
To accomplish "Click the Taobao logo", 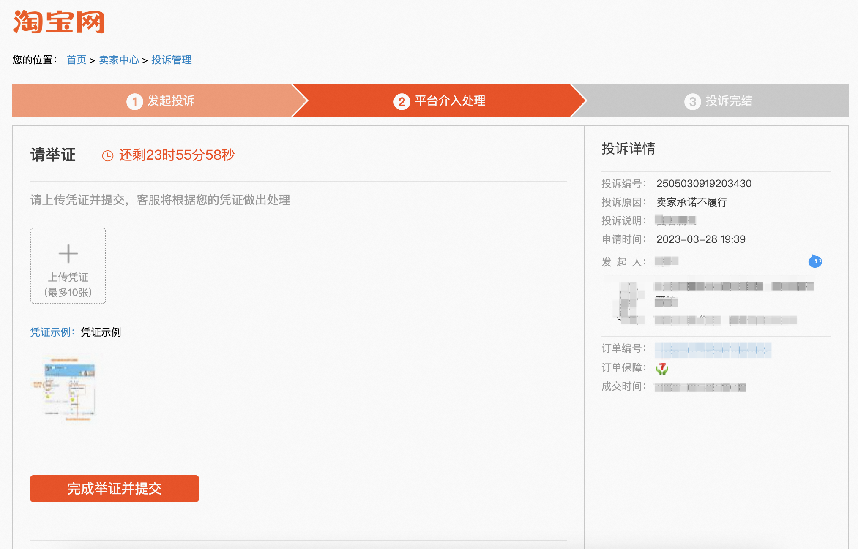I will [58, 22].
